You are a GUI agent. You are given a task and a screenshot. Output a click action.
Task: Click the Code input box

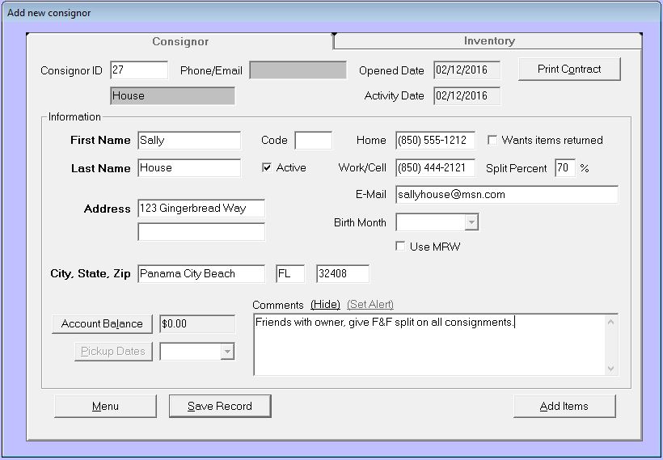coord(314,141)
